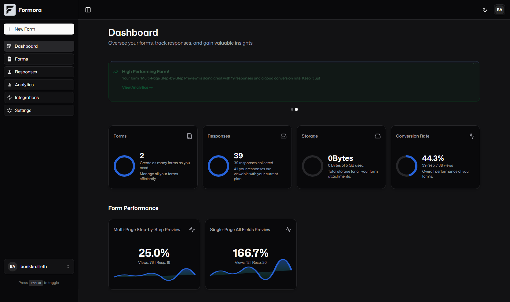Image resolution: width=510 pixels, height=302 pixels.
Task: Click the file icon on Forms card
Action: coord(189,136)
